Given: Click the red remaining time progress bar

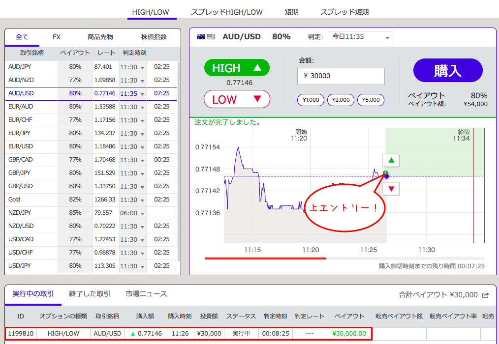Looking at the screenshot, I should tap(265, 258).
